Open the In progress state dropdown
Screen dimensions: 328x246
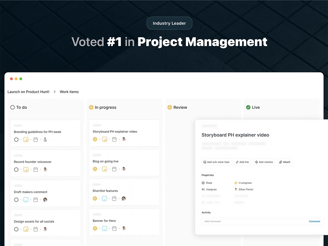pos(243,183)
